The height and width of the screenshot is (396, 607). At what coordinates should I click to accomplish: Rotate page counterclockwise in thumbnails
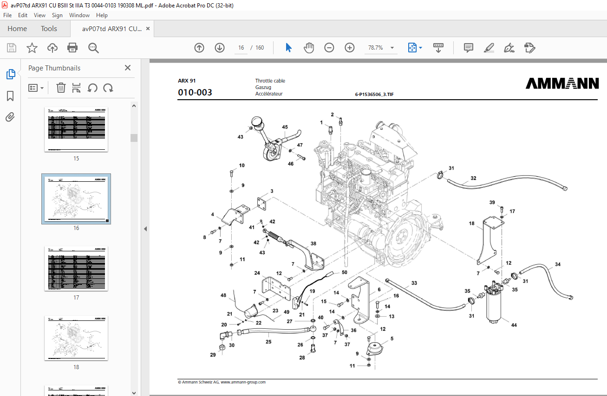[x=92, y=88]
